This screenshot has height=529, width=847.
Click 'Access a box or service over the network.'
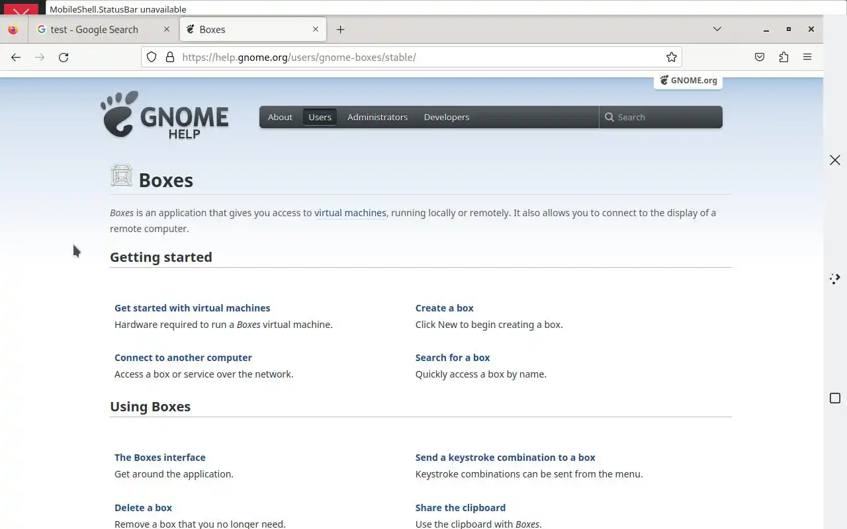(x=204, y=374)
